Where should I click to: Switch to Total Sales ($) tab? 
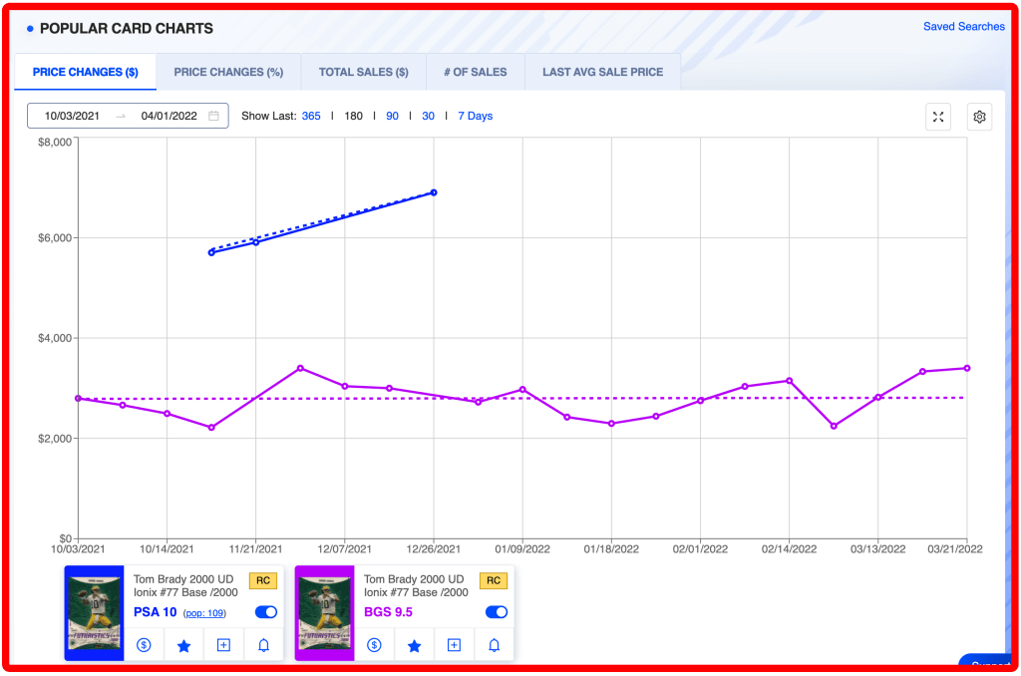pos(363,72)
